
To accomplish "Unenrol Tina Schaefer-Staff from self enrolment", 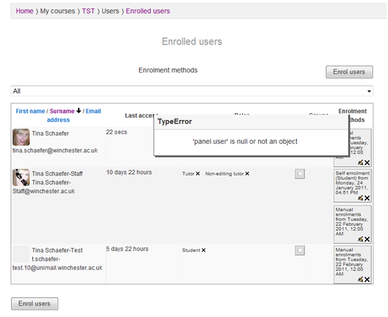I will [x=367, y=198].
